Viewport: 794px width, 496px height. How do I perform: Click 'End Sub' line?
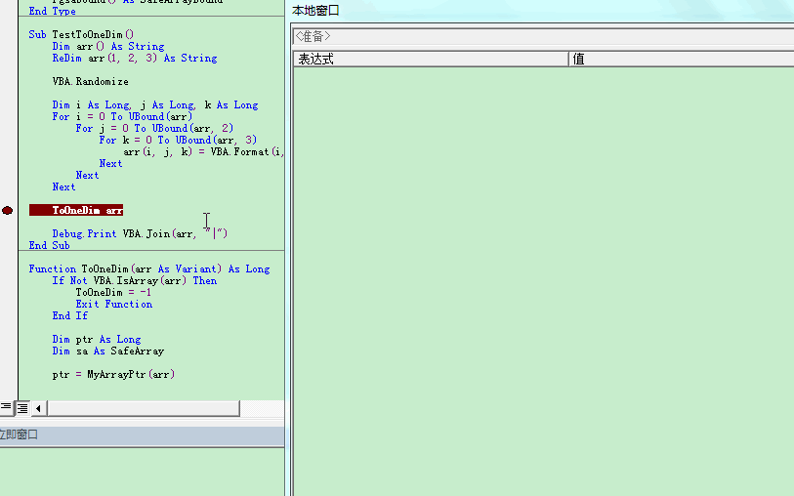pos(49,245)
